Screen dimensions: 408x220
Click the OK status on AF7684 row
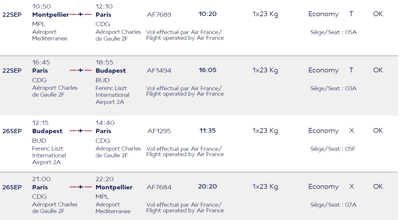coord(378,187)
